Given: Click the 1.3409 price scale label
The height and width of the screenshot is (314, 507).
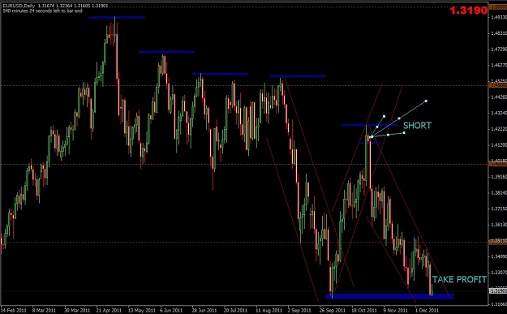Looking at the screenshot, I should click(x=499, y=256).
